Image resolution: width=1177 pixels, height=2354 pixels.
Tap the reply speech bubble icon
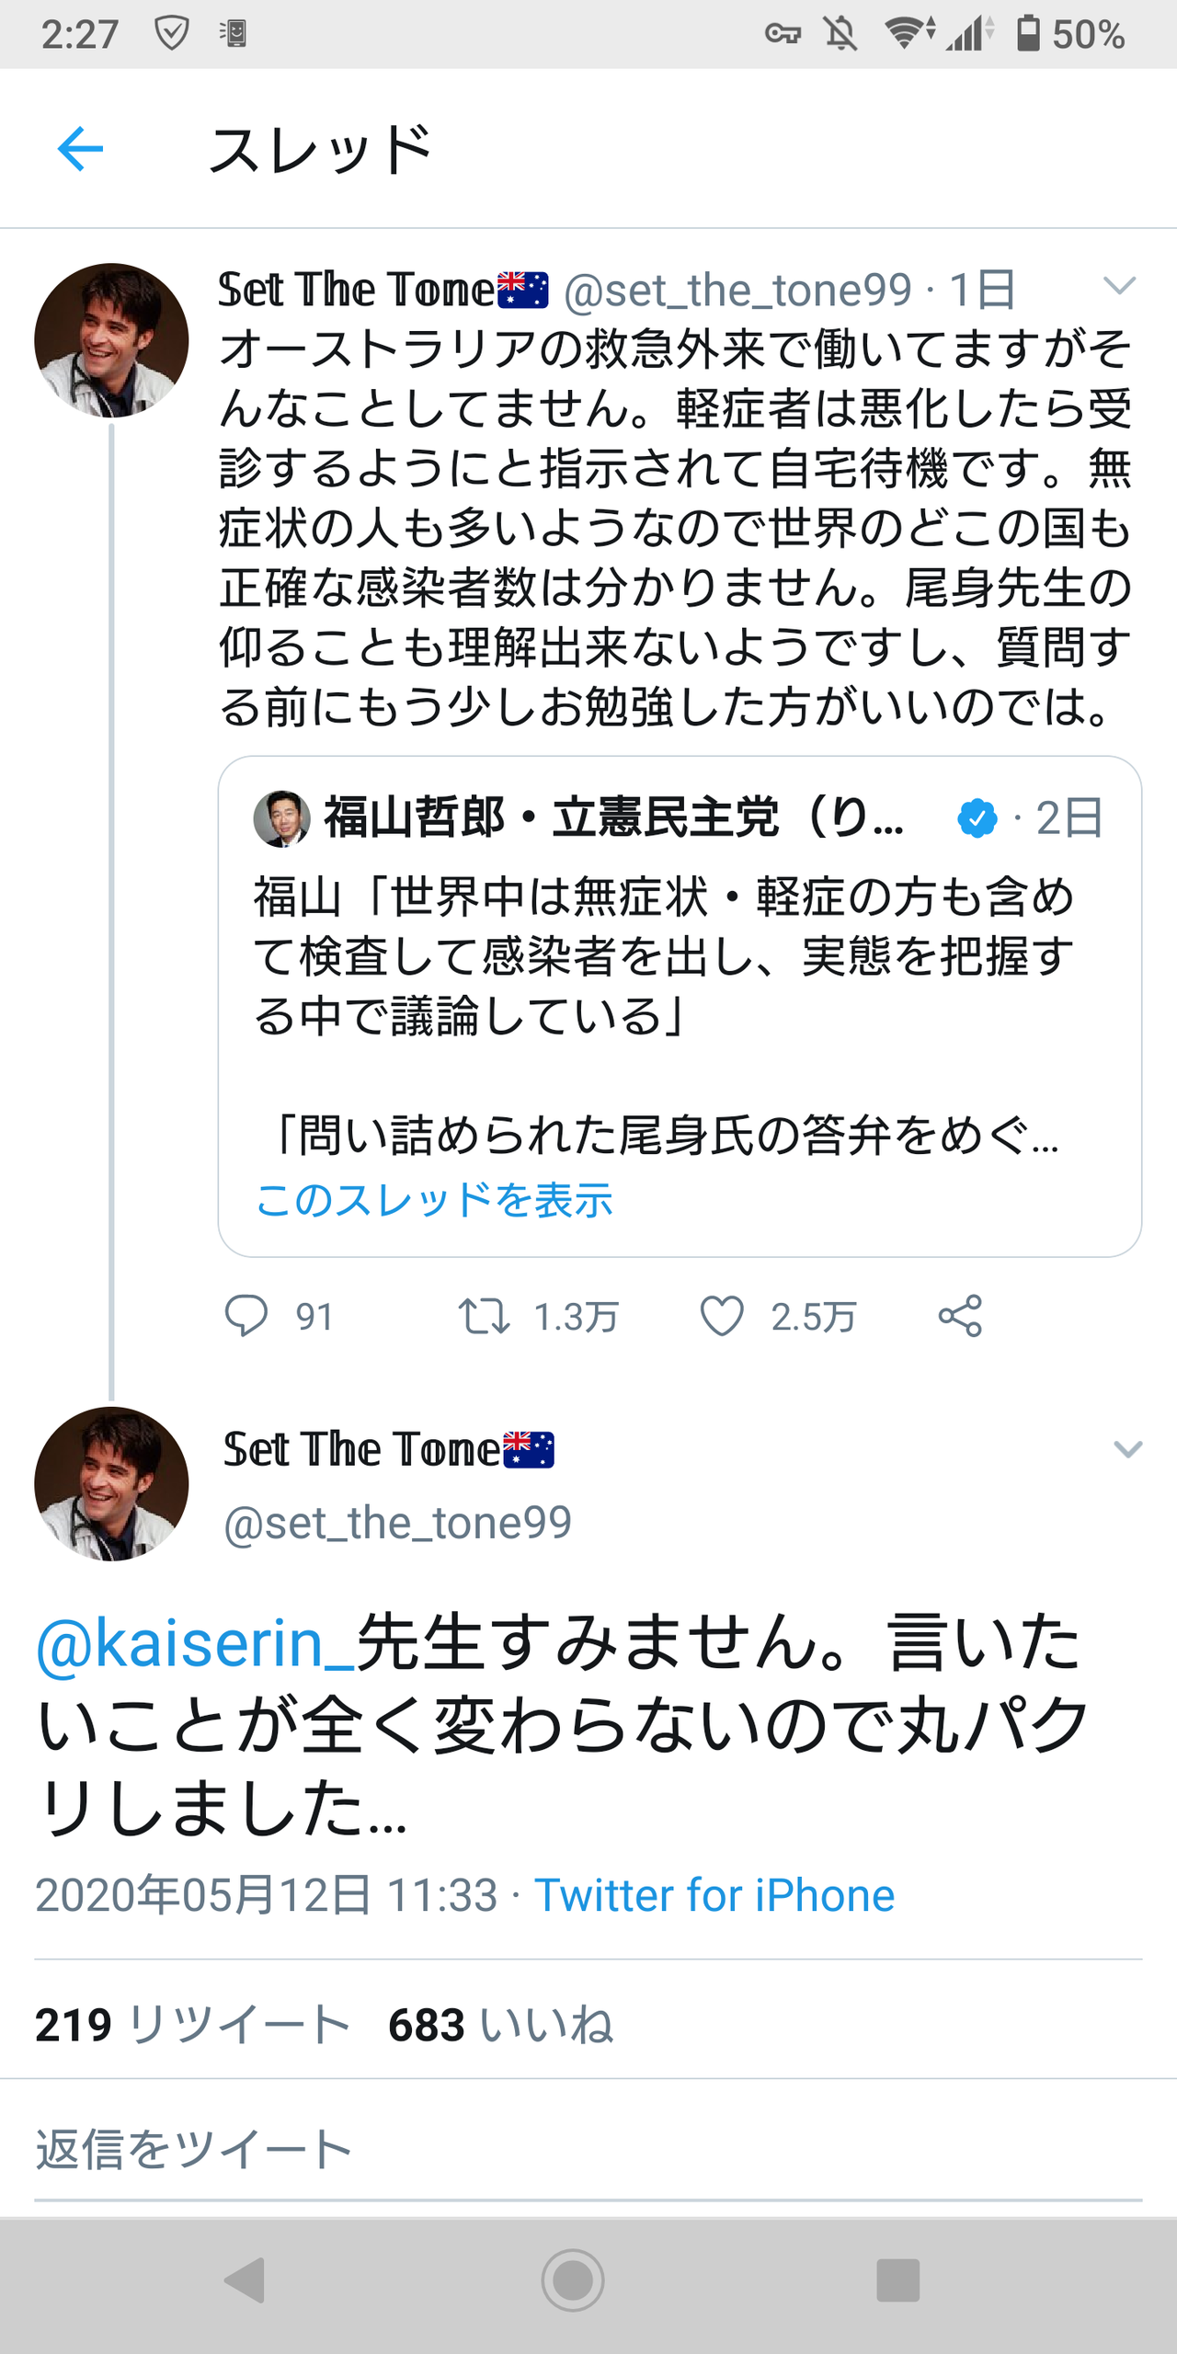point(246,1316)
